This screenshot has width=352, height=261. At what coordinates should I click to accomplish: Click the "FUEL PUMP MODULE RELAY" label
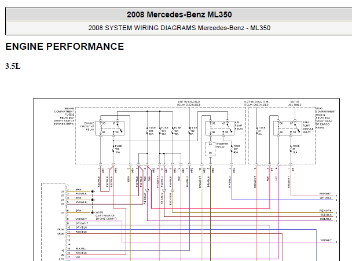tap(308, 127)
